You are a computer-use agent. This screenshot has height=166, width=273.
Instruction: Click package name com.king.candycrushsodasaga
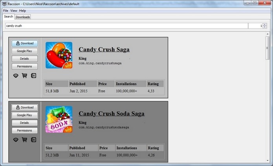click(x=104, y=127)
